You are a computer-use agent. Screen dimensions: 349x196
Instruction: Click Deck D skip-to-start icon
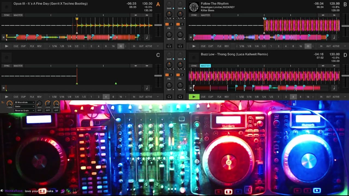click(x=191, y=88)
